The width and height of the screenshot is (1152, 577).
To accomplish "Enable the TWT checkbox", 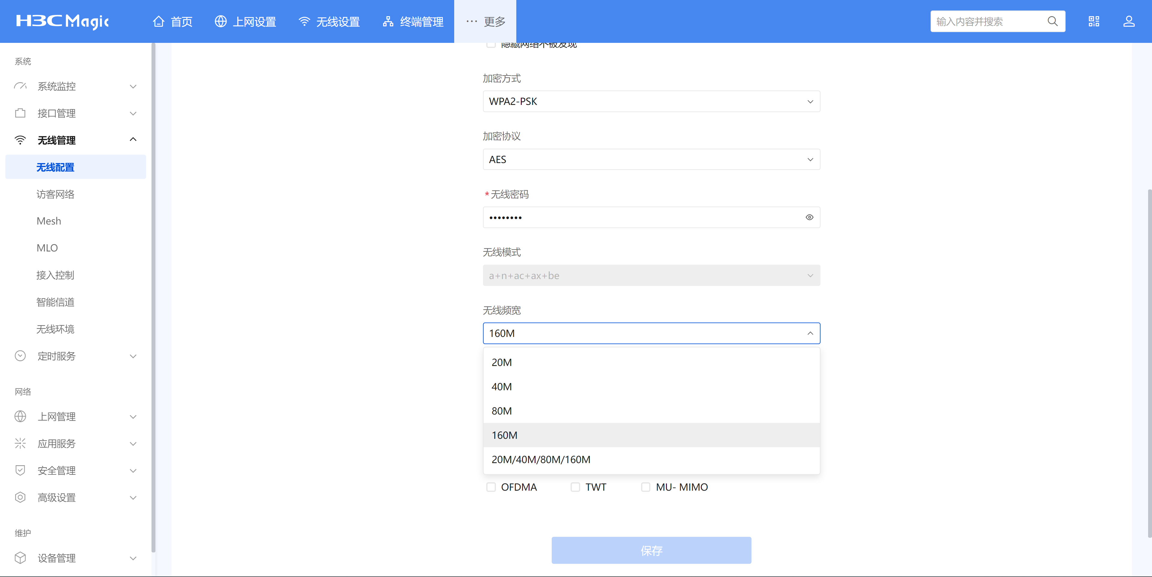I will [575, 487].
